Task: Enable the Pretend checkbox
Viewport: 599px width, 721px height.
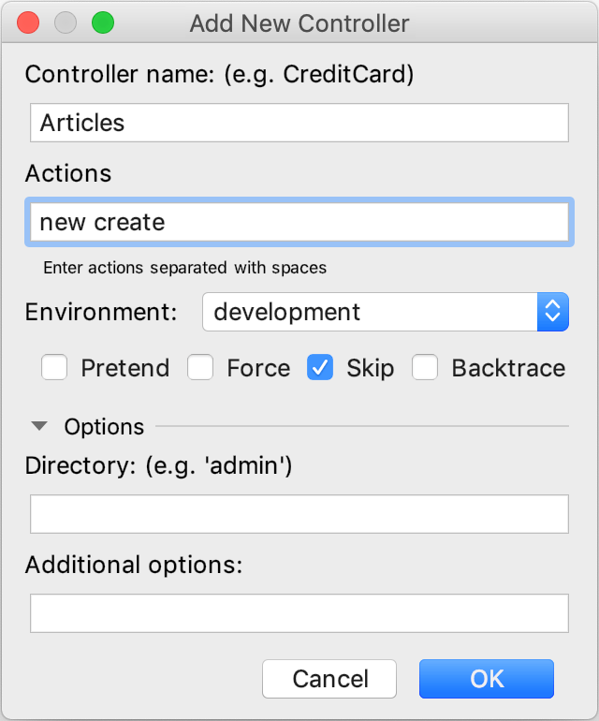Action: (54, 368)
